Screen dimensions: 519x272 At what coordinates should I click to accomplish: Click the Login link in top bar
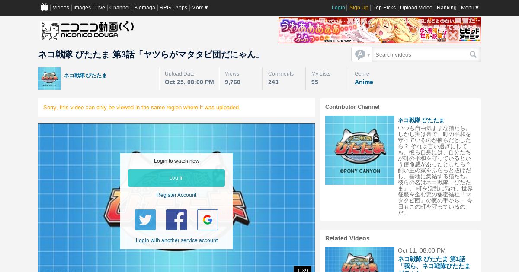coord(338,8)
